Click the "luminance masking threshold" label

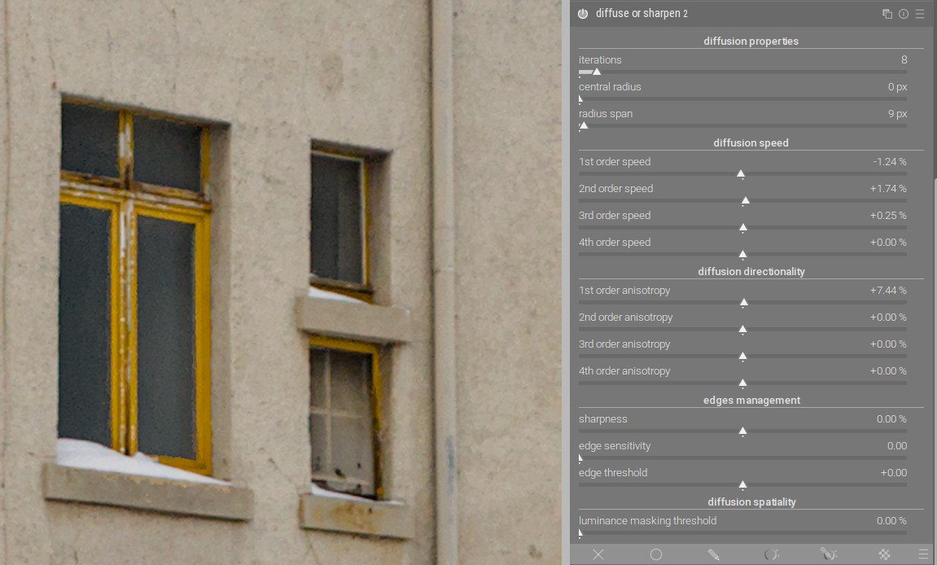(x=647, y=521)
